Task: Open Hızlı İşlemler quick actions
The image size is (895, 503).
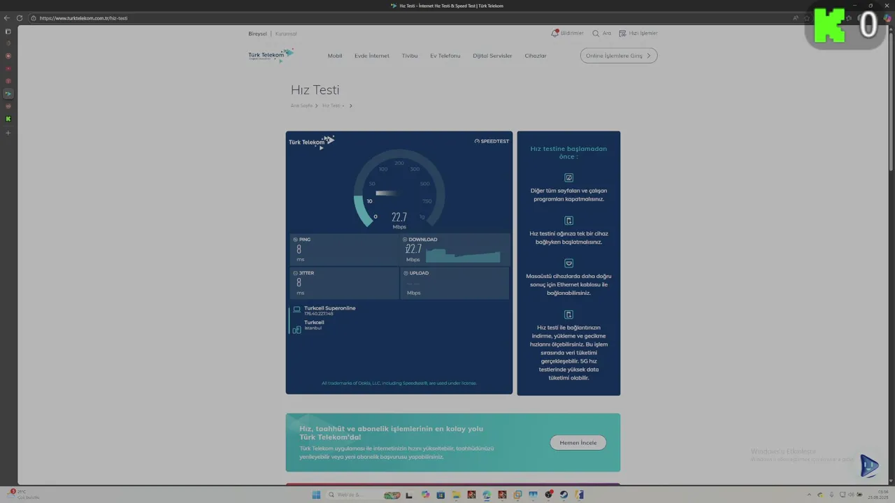Action: click(638, 33)
